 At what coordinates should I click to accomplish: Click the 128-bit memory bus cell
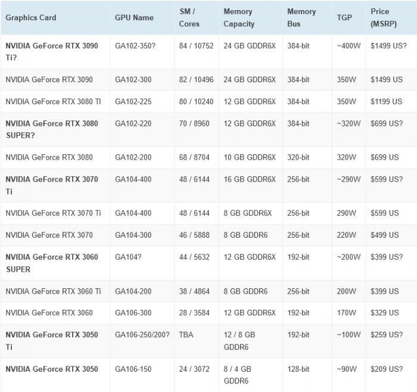click(x=298, y=369)
